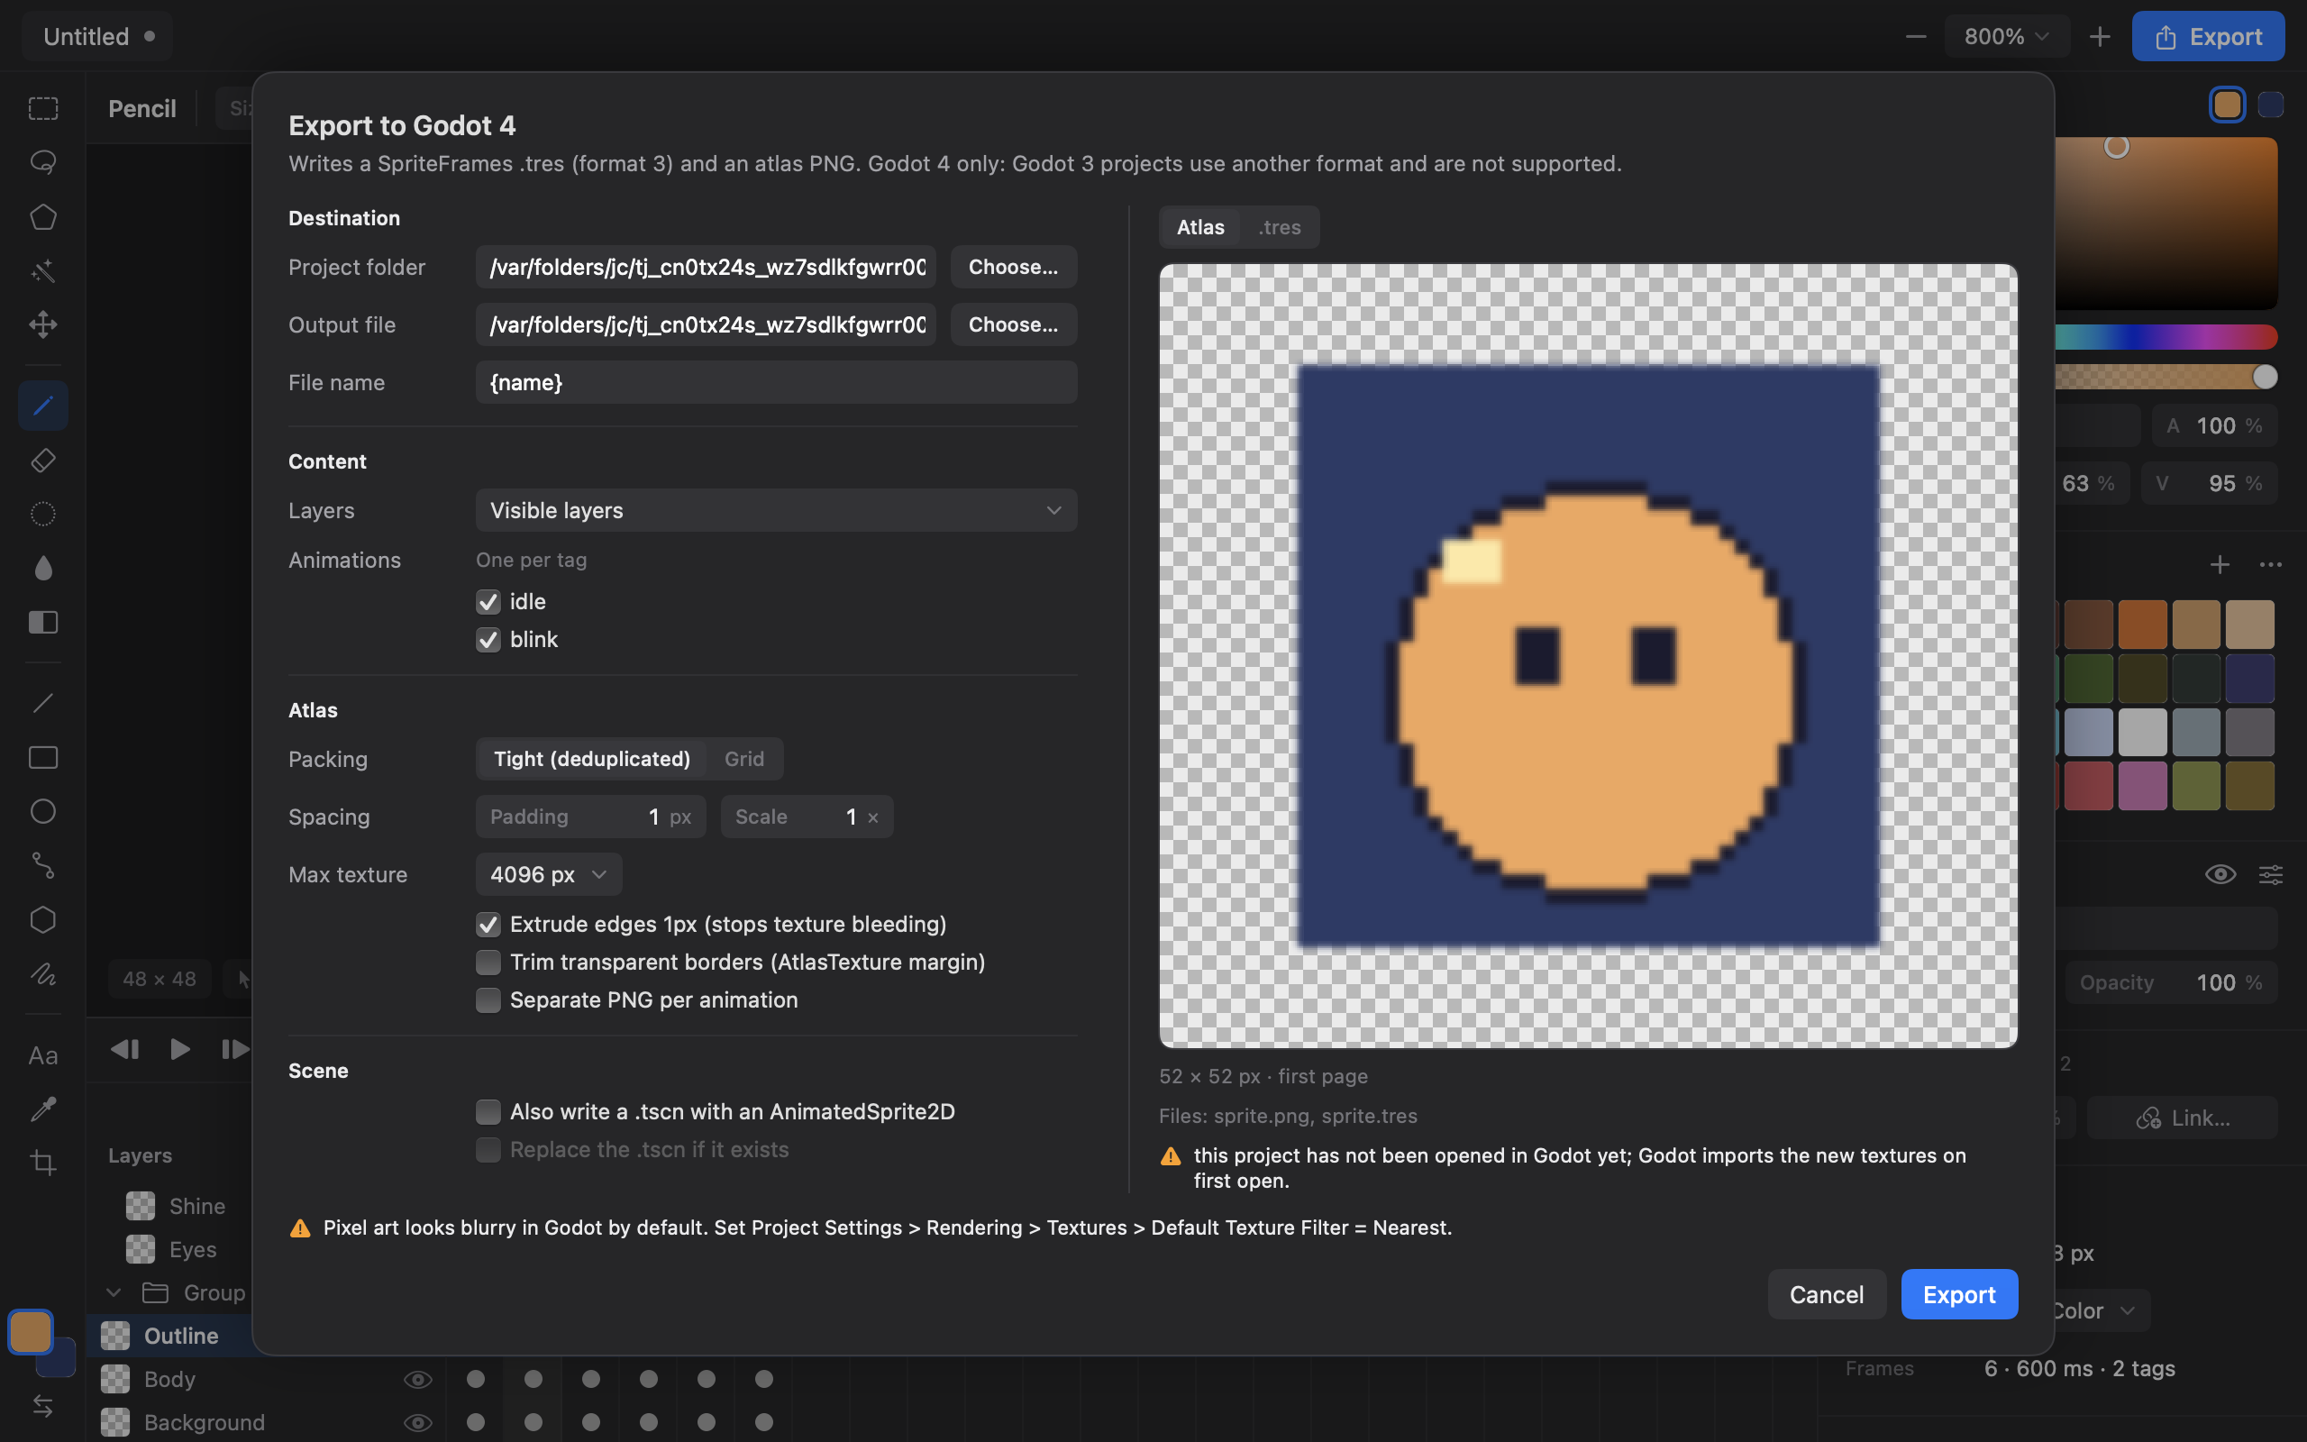The image size is (2307, 1442).
Task: Select the eyedropper tool
Action: (43, 1109)
